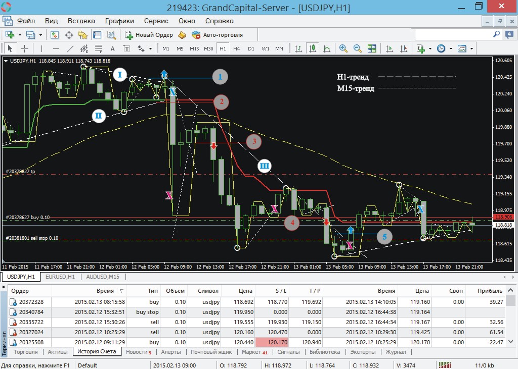The image size is (518, 369).
Task: Create a new chart with the toolbar icon
Action: point(10,35)
